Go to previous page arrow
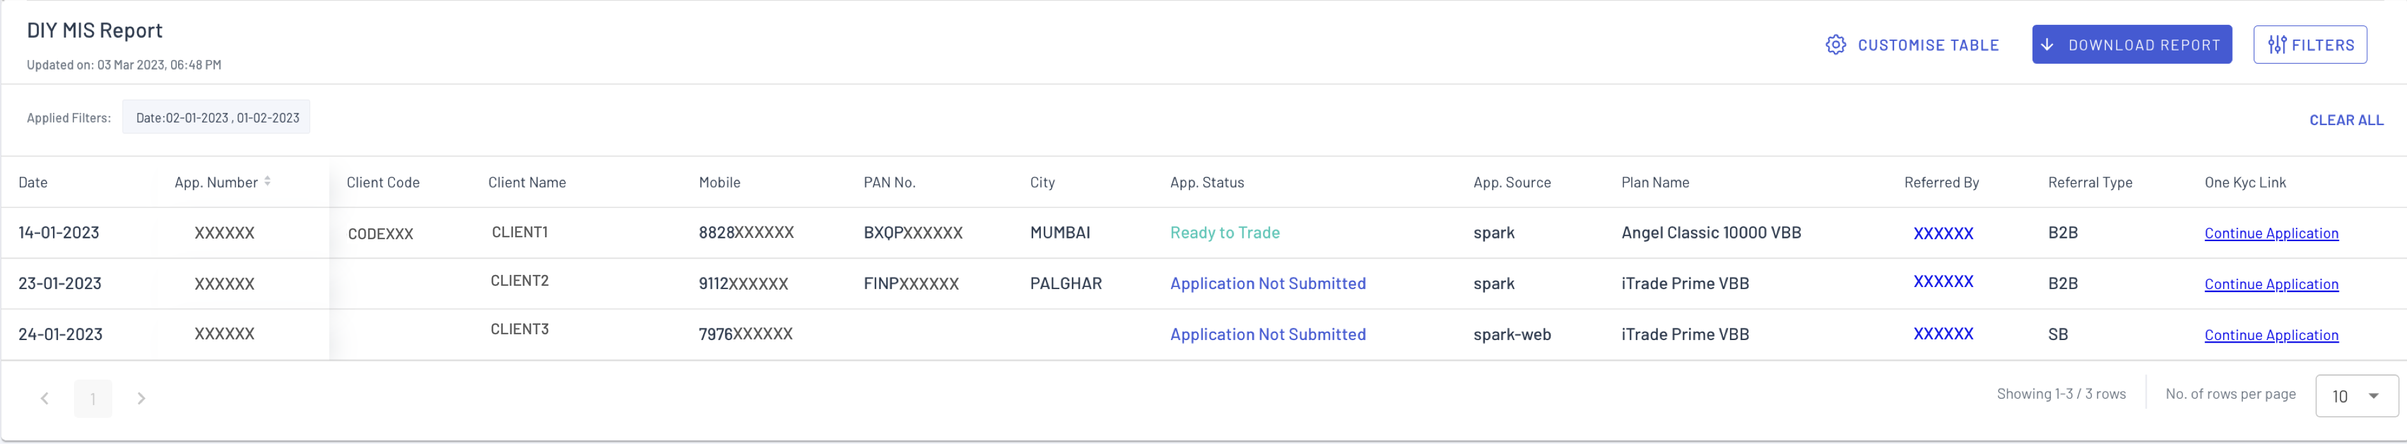The image size is (2407, 444). [44, 398]
